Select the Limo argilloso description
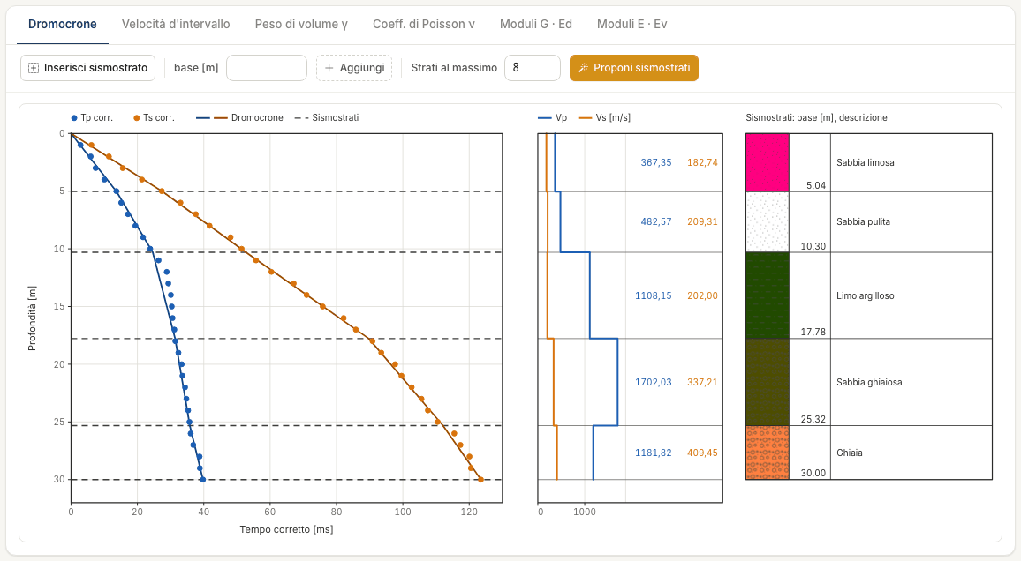The image size is (1021, 561). pyautogui.click(x=866, y=295)
